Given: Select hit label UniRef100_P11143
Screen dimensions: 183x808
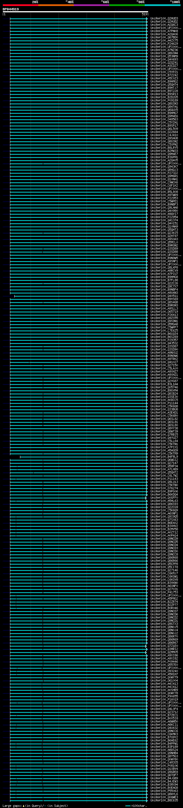Looking at the screenshot, I should tap(164, 479).
